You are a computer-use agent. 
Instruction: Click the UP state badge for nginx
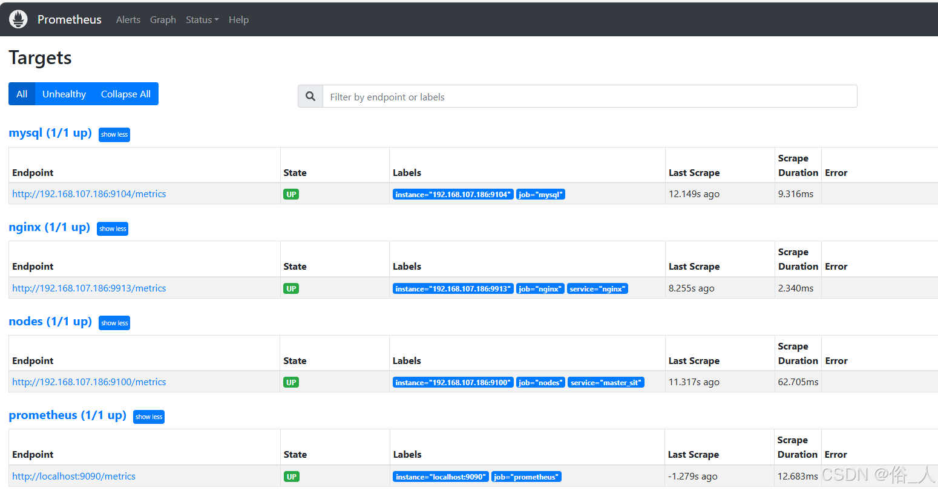[x=291, y=288]
